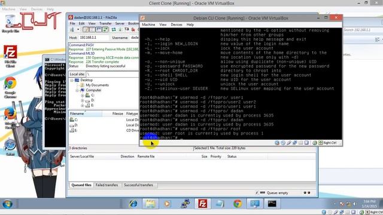Click network indicator in Debian VM status bar
This screenshot has width=383, height=215.
click(x=294, y=143)
